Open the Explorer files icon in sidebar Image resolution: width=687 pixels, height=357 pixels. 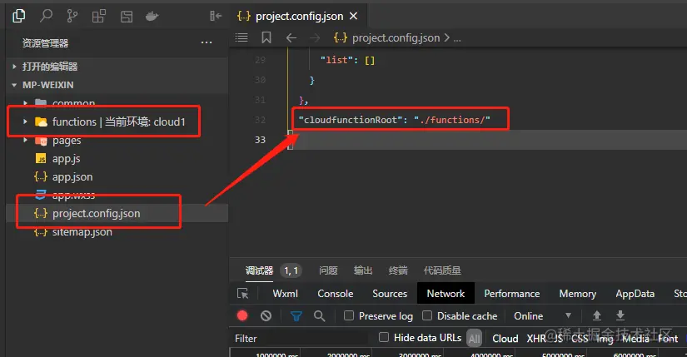[x=19, y=16]
